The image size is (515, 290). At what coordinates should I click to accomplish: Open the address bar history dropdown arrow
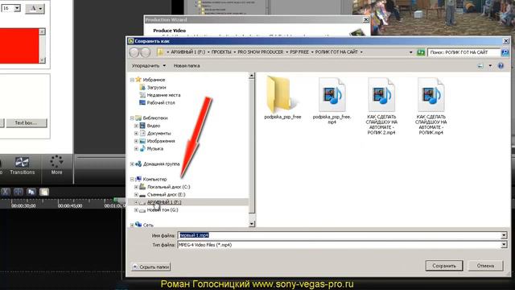[x=410, y=52]
